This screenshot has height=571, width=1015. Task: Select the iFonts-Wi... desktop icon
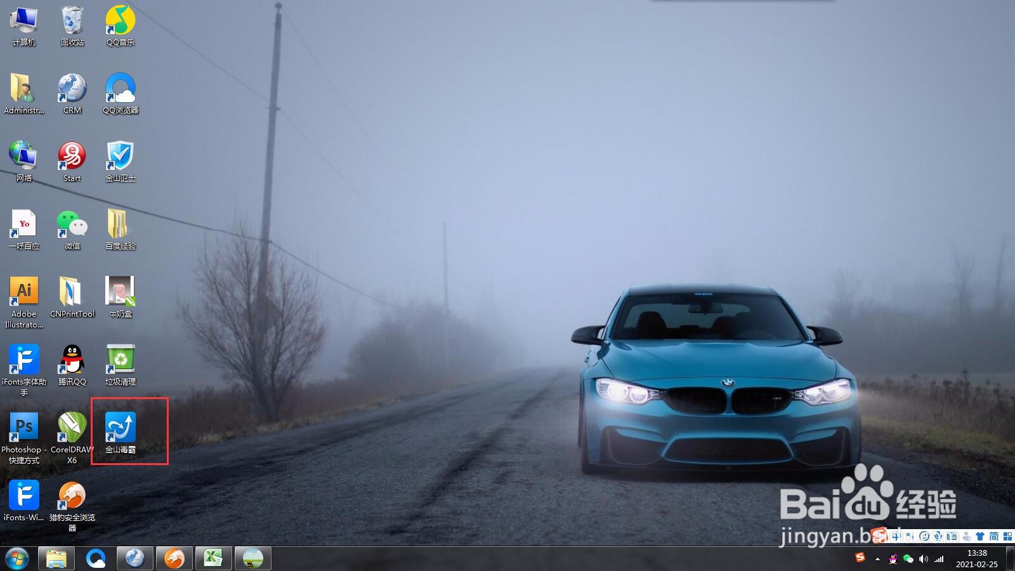(x=24, y=501)
